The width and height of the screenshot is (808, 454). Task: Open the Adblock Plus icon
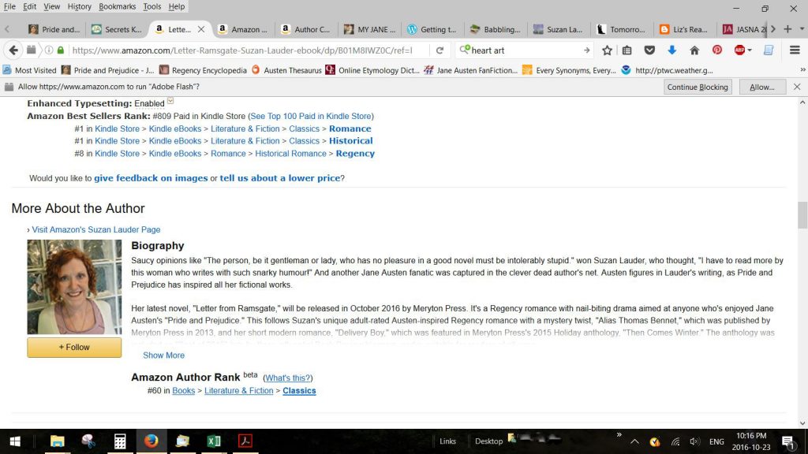[x=739, y=50]
